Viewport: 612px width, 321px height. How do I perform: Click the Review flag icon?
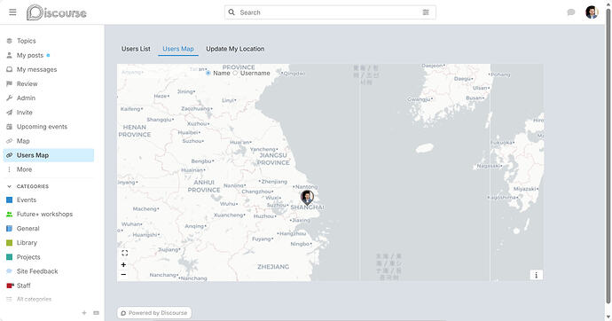pos(10,83)
